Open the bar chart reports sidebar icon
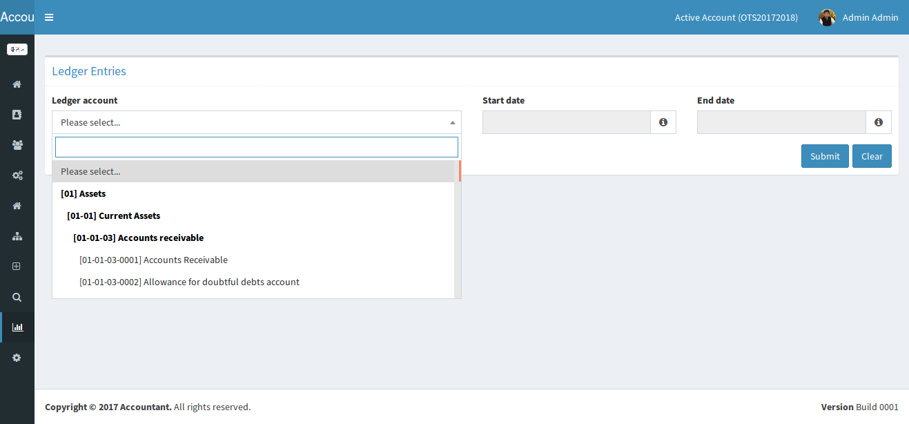The image size is (909, 424). [x=17, y=327]
